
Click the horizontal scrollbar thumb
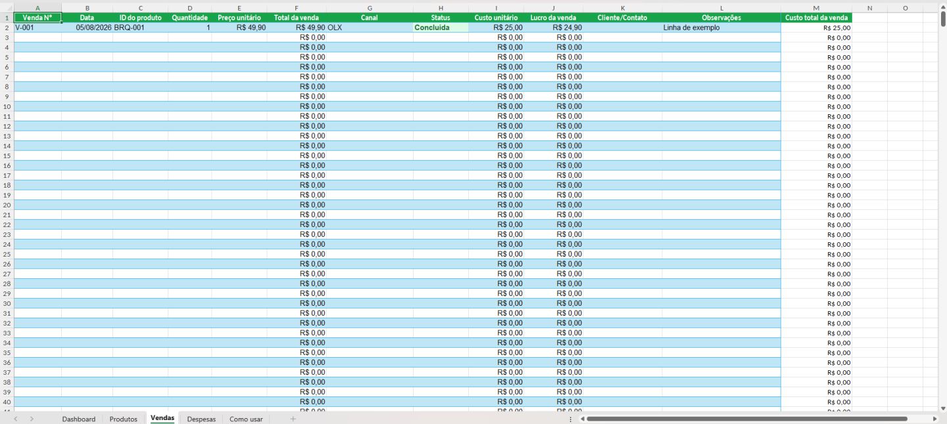[746, 419]
